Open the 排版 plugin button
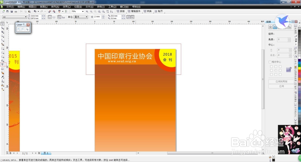 click(121, 11)
